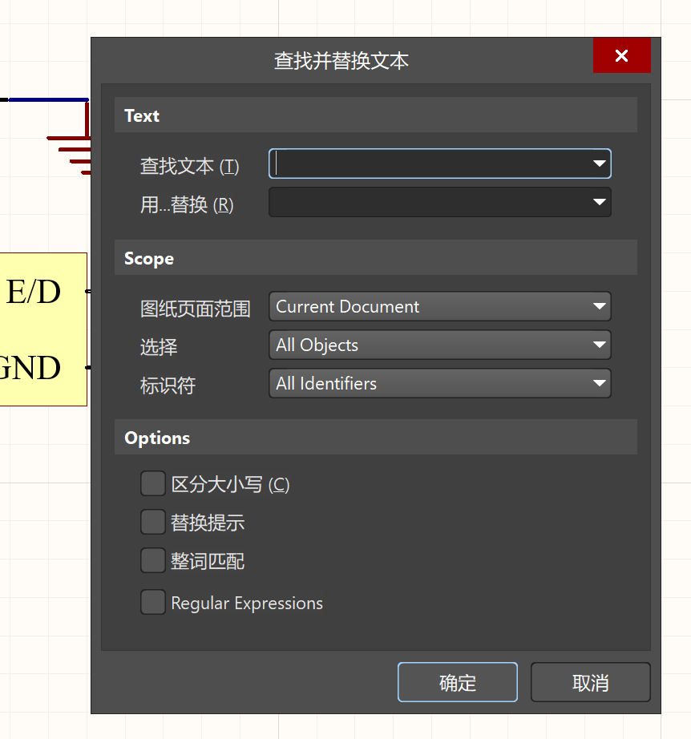Close the 查找并替换文本 dialog
Viewport: 691px width, 739px height.
click(x=621, y=56)
